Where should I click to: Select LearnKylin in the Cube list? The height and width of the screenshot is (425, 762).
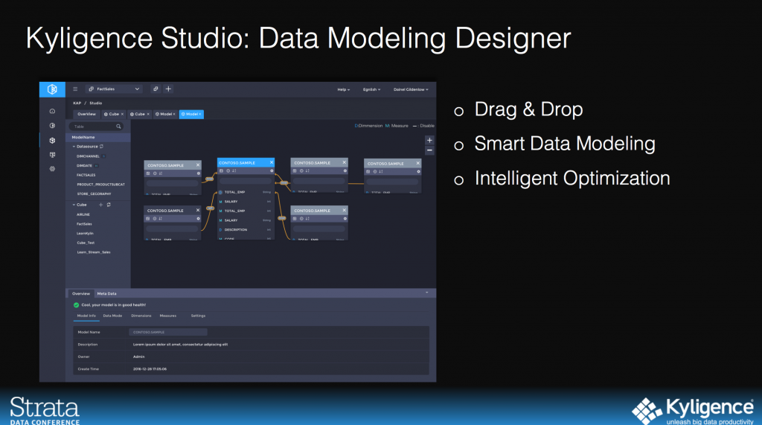coord(86,233)
